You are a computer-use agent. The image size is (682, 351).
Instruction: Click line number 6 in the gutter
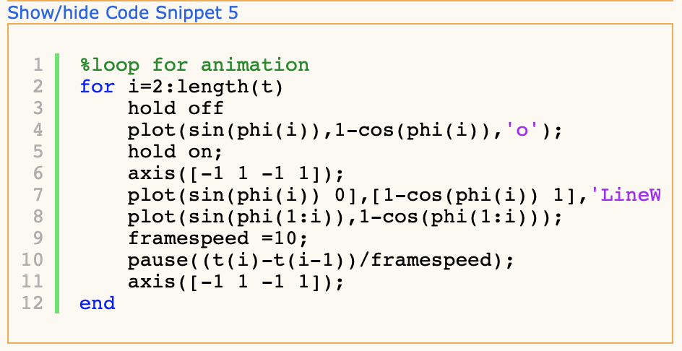pos(38,173)
